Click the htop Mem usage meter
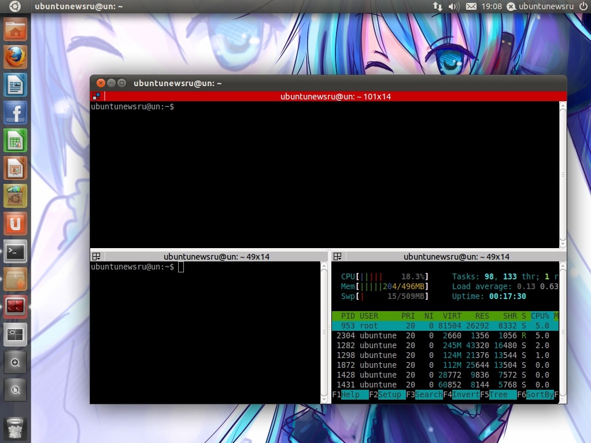 point(385,286)
